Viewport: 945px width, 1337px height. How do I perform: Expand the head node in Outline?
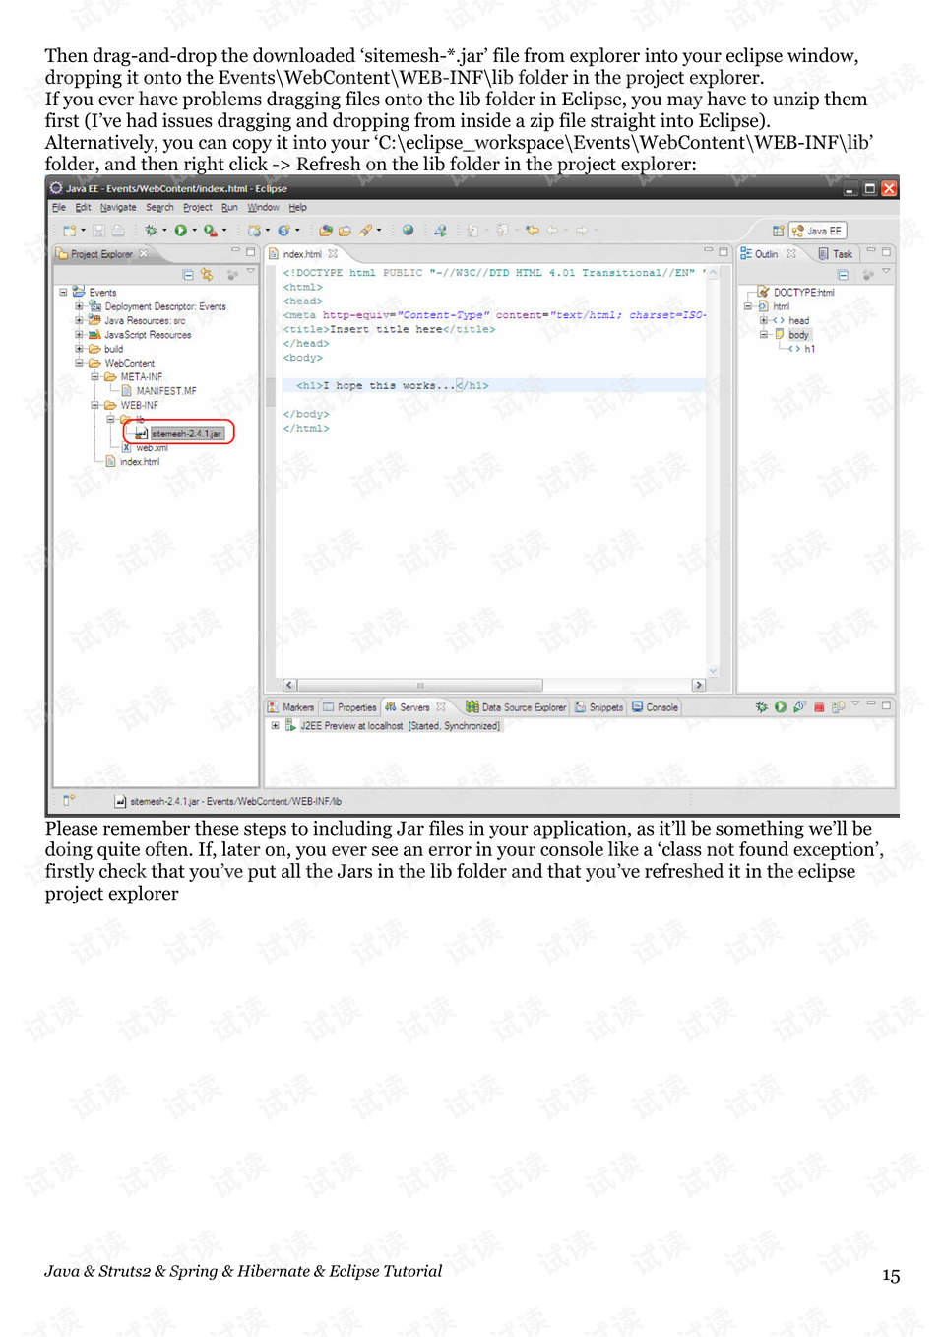[x=763, y=320]
